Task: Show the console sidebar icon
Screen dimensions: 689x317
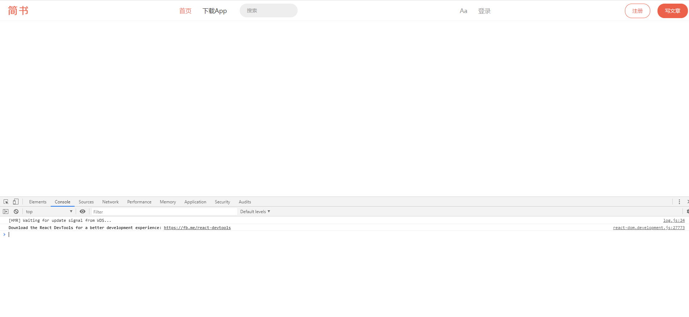Action: click(x=6, y=212)
